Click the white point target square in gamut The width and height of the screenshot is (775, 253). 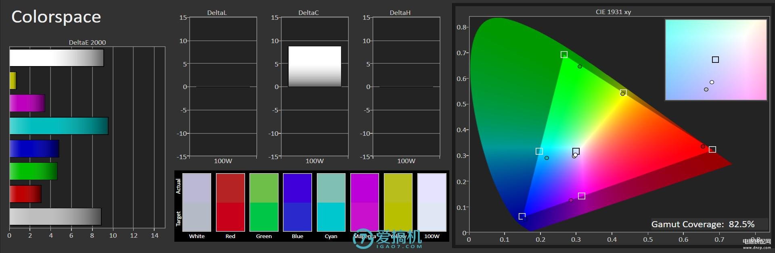tap(576, 151)
